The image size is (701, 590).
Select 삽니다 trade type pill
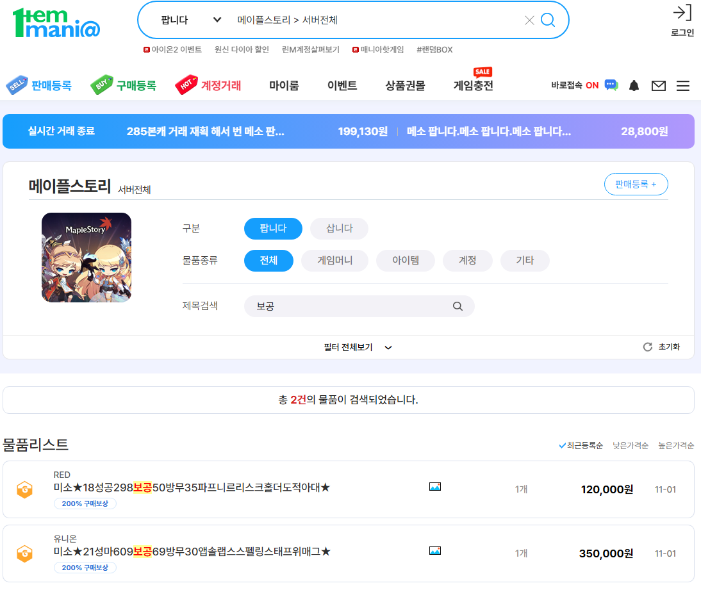click(340, 229)
